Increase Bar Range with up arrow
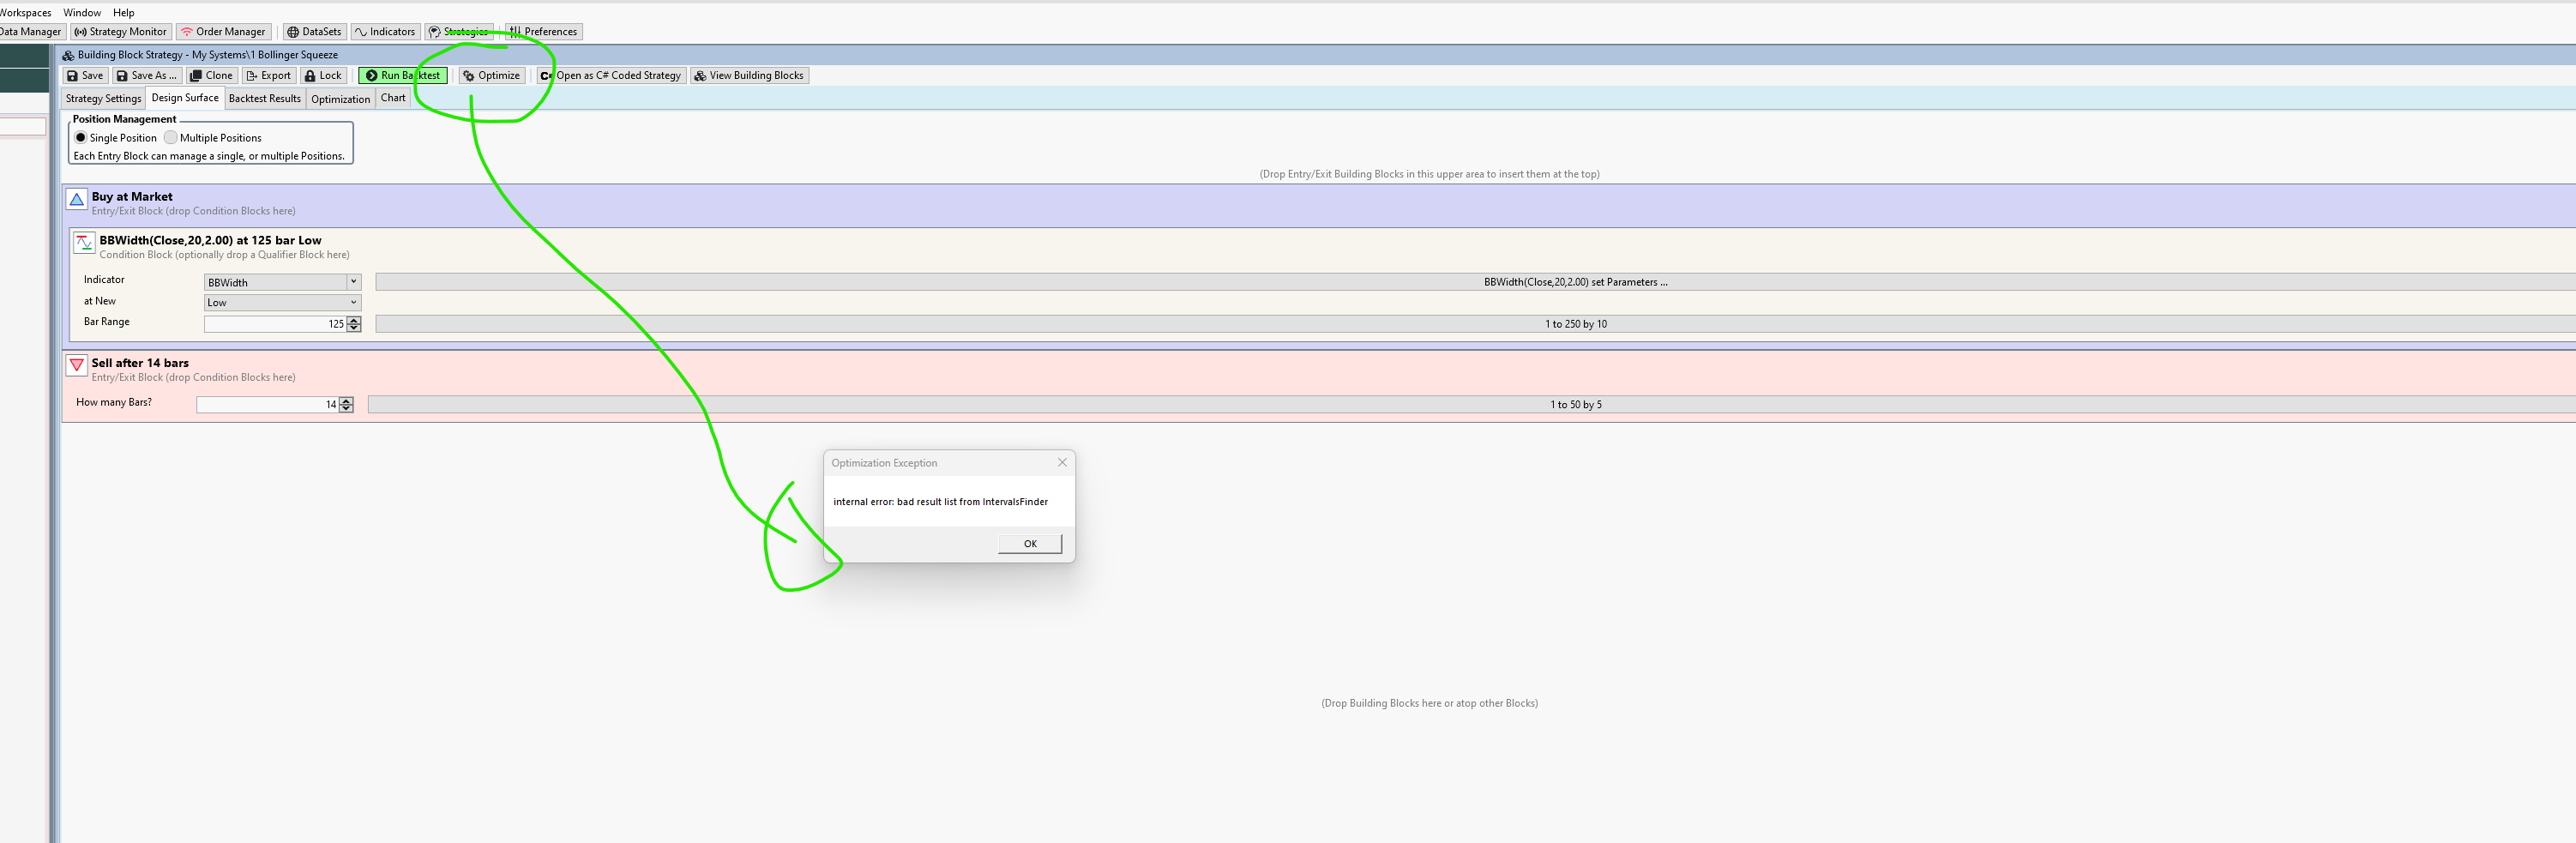Screen dimensions: 2576x843 coord(353,320)
